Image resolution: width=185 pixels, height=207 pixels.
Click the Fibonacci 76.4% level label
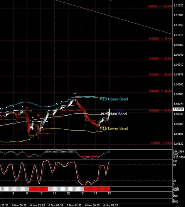click(161, 39)
